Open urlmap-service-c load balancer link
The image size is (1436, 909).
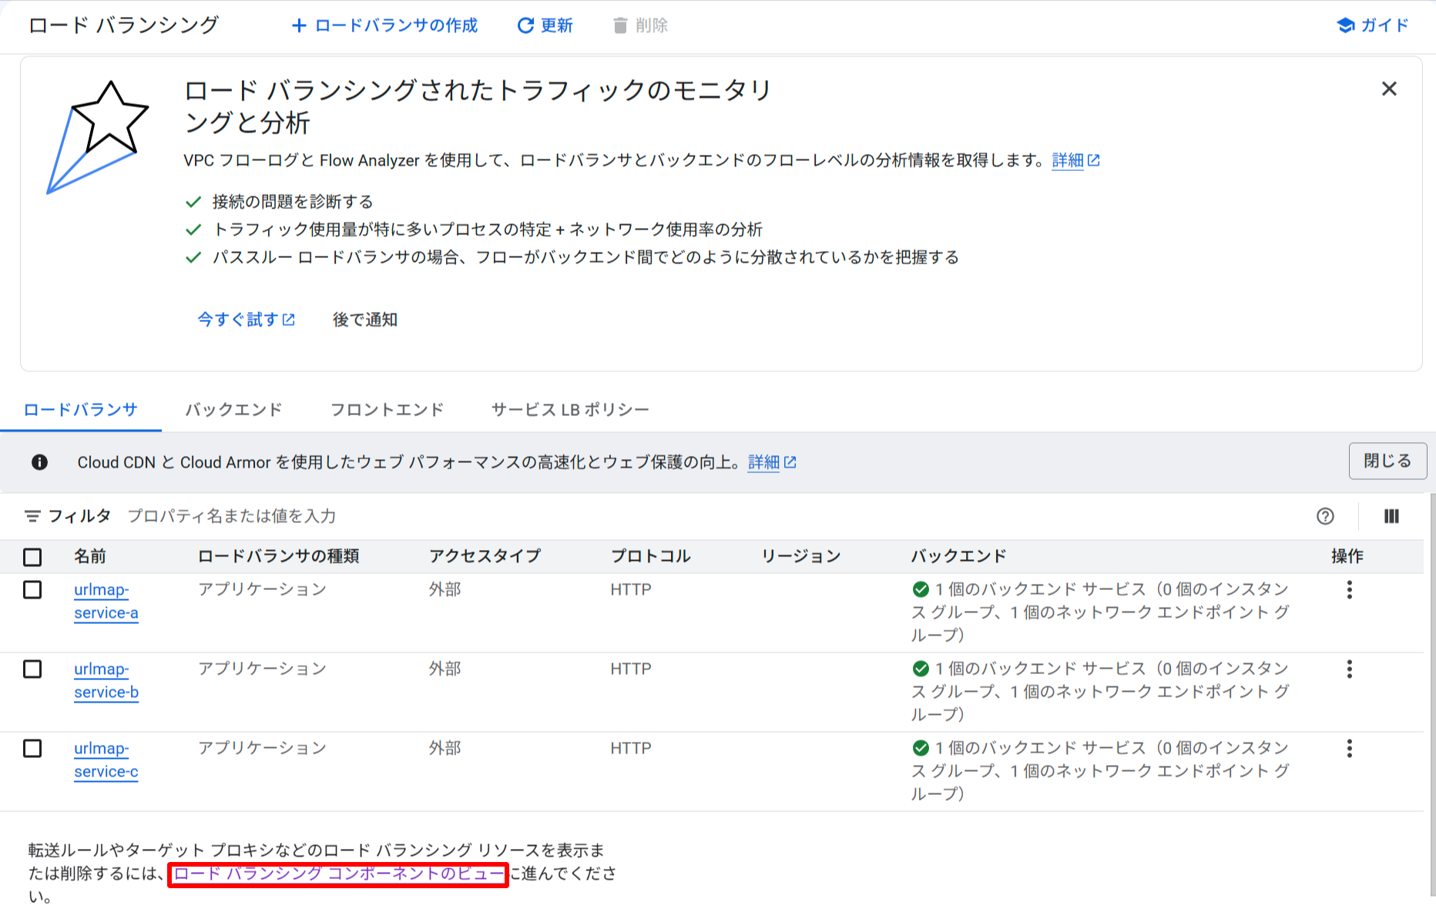(106, 760)
